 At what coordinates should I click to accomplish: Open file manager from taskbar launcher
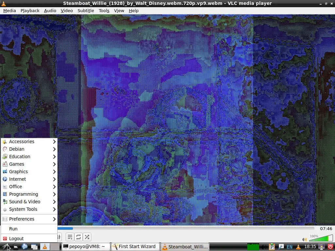pos(16,247)
